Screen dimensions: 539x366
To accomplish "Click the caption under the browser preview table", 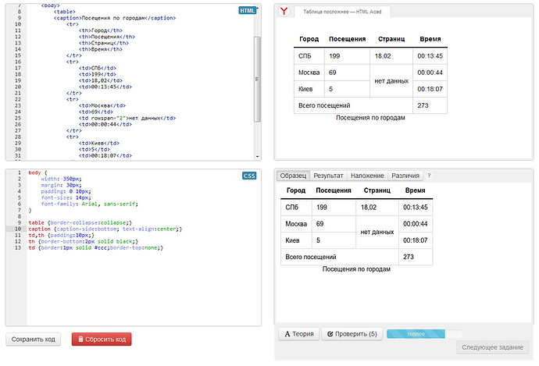I will [x=370, y=118].
